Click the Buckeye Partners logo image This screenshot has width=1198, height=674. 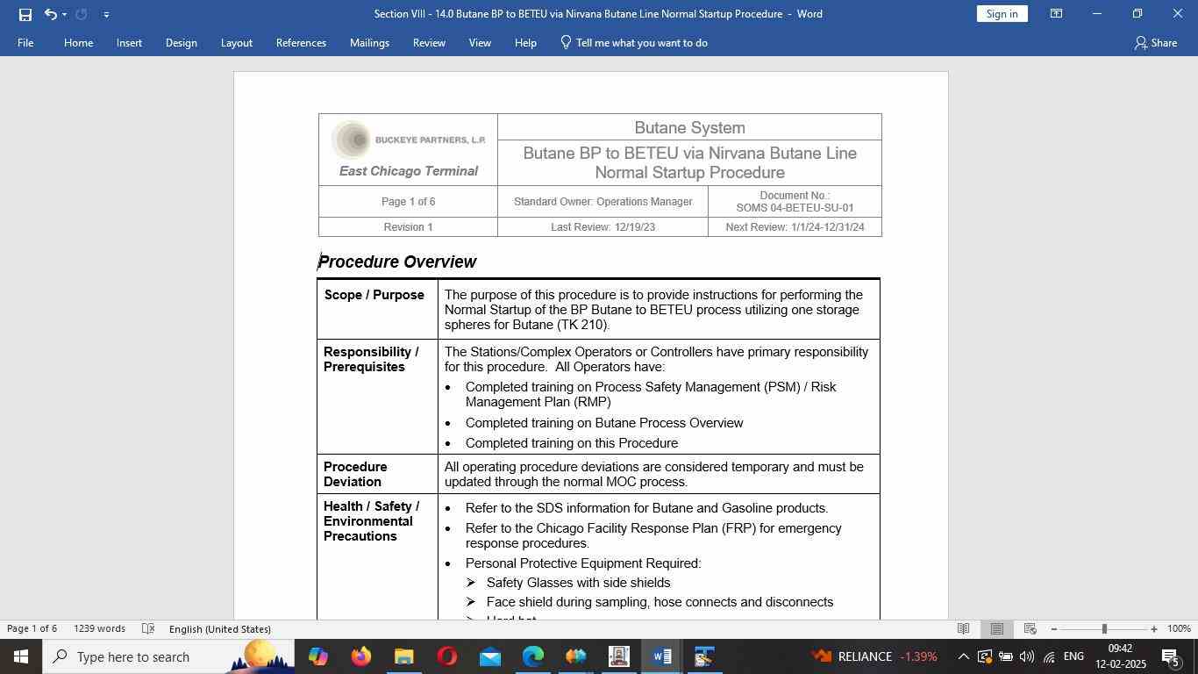click(x=408, y=140)
